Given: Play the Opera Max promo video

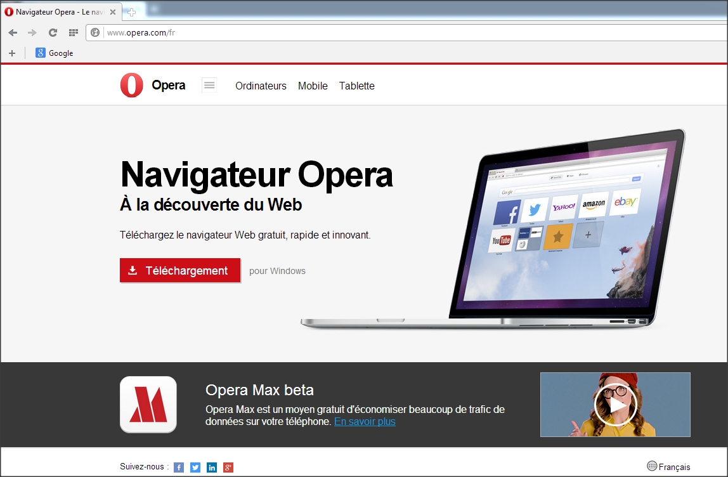Looking at the screenshot, I should [615, 405].
